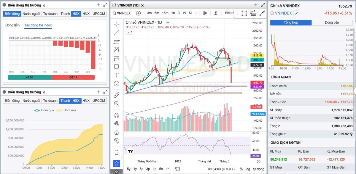This screenshot has width=356, height=174.
Task: Select the 1y time range button
Action: pyautogui.click(x=135, y=169)
